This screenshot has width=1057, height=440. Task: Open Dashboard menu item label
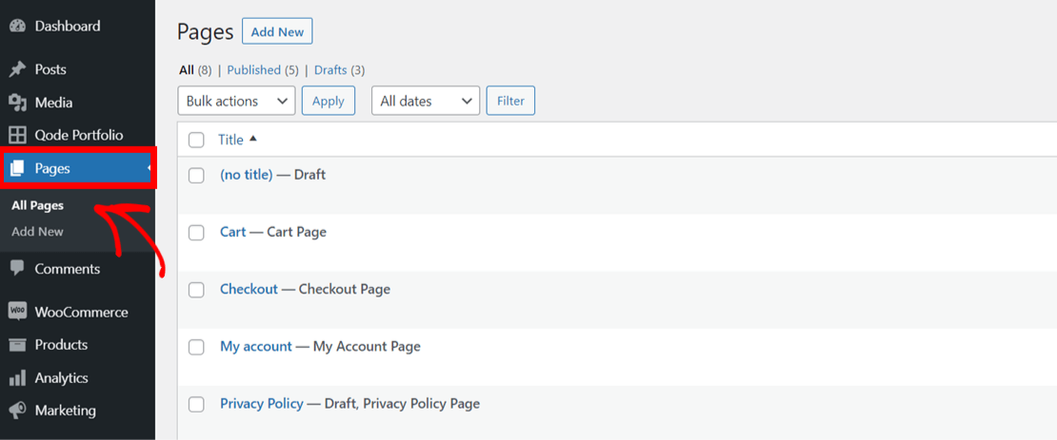click(68, 27)
